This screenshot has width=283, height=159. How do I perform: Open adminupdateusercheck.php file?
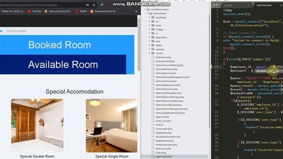pyautogui.click(x=170, y=113)
